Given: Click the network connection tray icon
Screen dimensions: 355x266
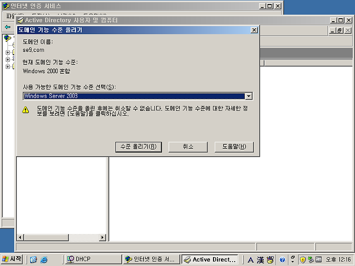Looking at the screenshot, I should point(311,260).
